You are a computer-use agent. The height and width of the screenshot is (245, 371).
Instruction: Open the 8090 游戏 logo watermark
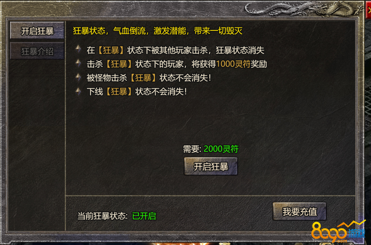(338, 232)
